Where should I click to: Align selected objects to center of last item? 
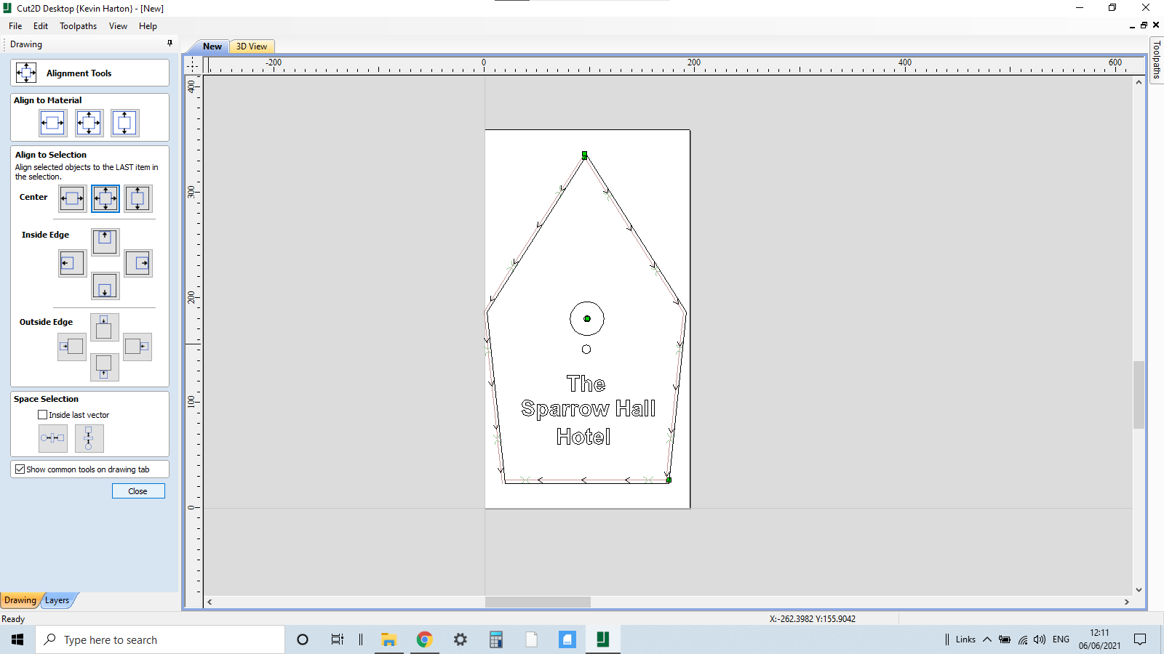click(x=105, y=198)
